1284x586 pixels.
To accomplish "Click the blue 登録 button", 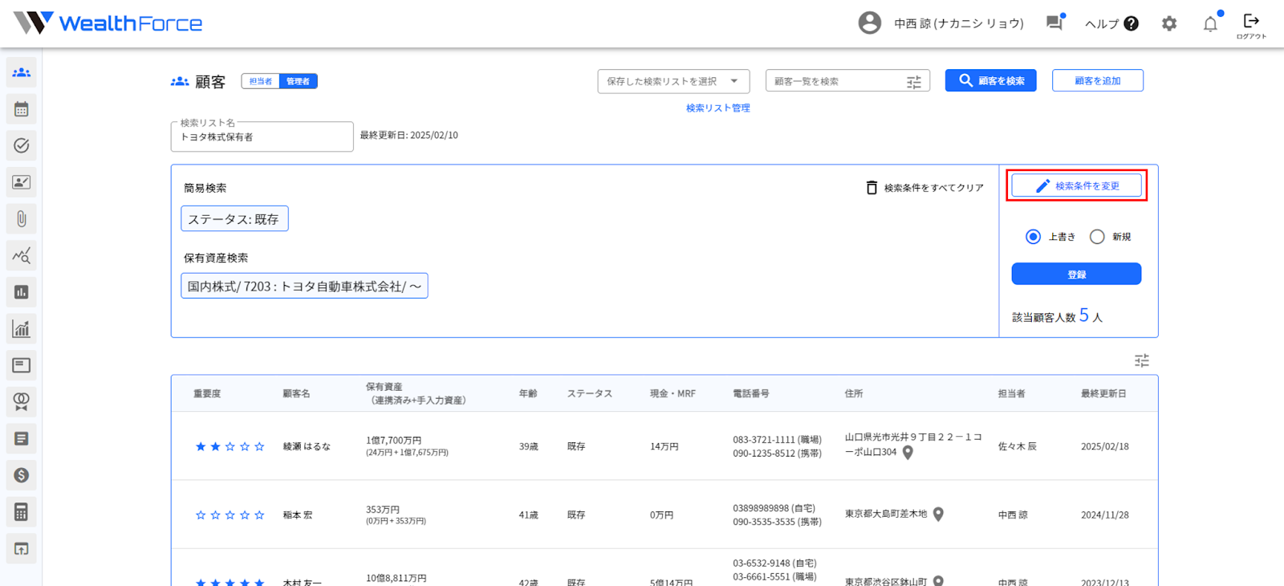I will pos(1076,274).
